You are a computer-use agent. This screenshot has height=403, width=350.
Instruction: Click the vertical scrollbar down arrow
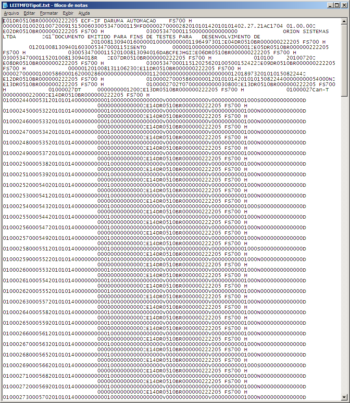(344, 397)
